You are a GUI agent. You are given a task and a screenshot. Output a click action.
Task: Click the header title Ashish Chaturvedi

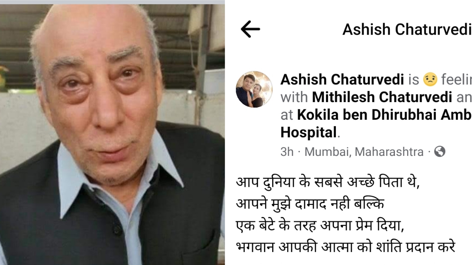(x=407, y=29)
